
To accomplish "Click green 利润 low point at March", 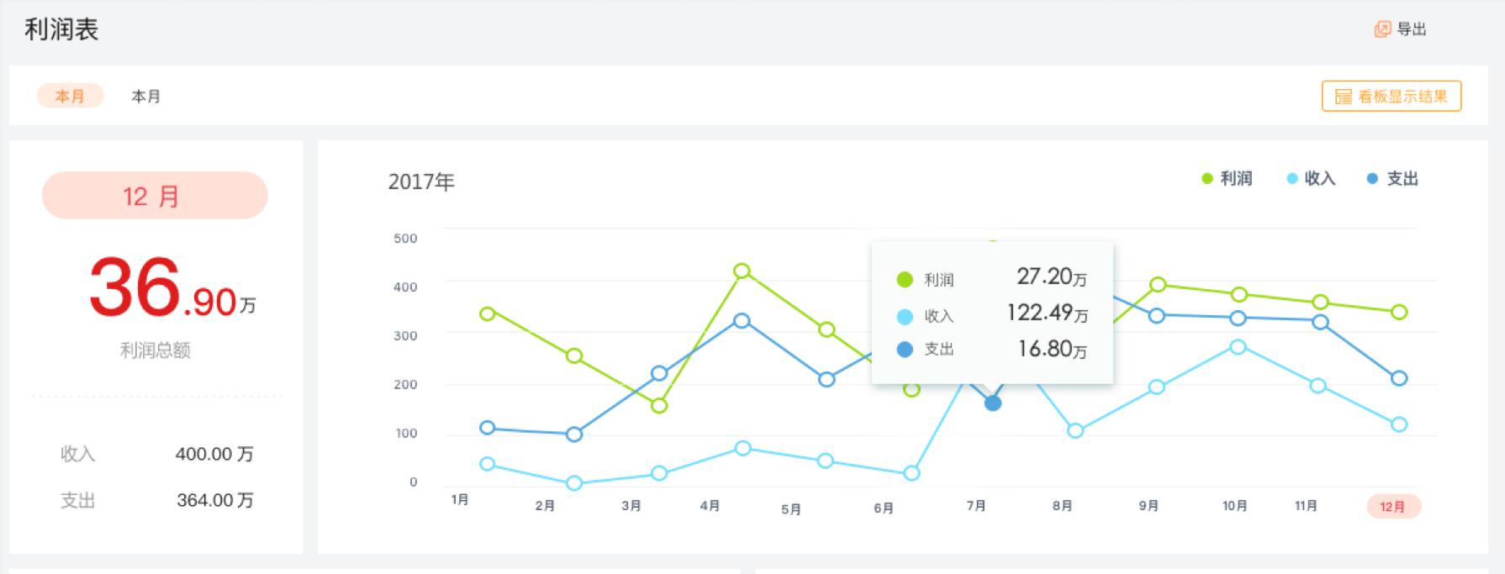I will (659, 406).
